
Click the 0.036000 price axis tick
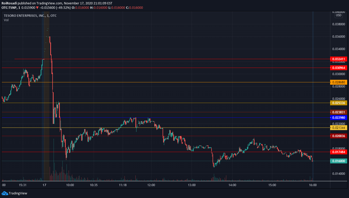[x=339, y=37]
